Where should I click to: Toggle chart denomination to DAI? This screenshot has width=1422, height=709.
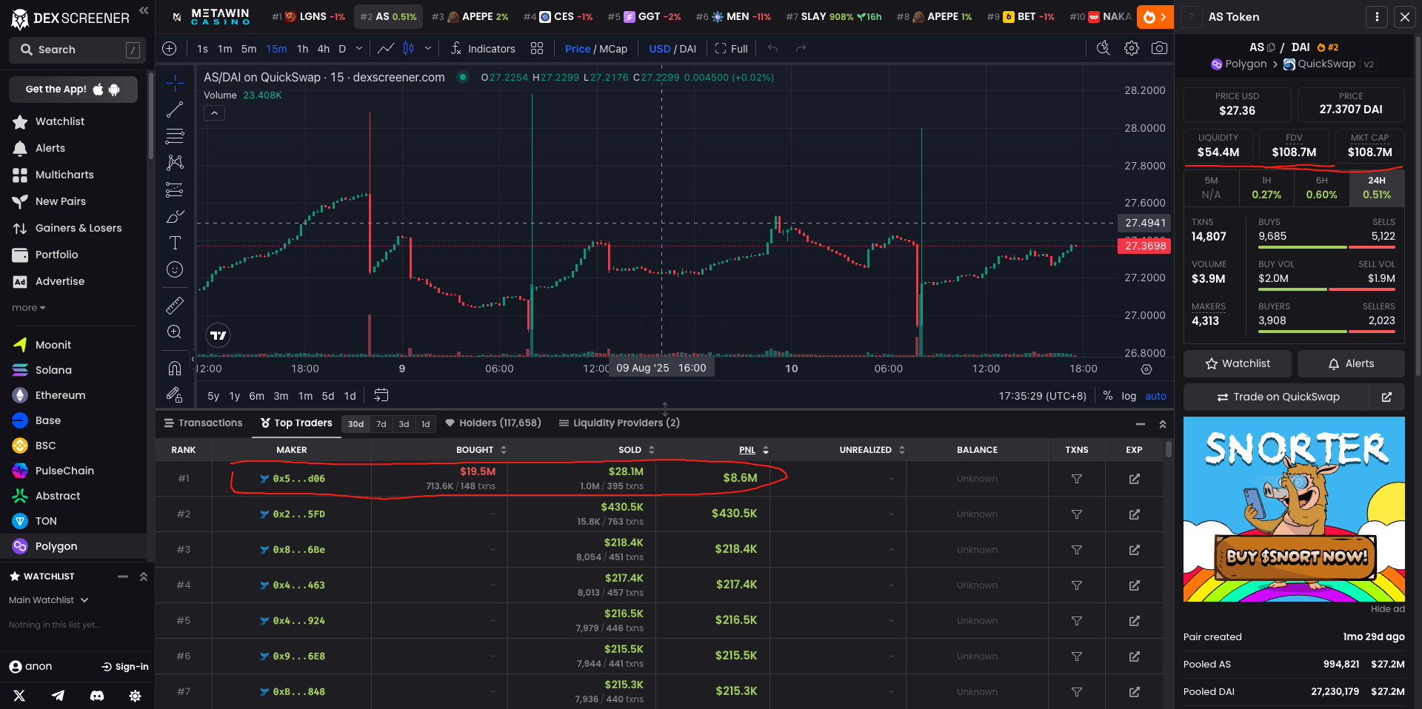688,49
